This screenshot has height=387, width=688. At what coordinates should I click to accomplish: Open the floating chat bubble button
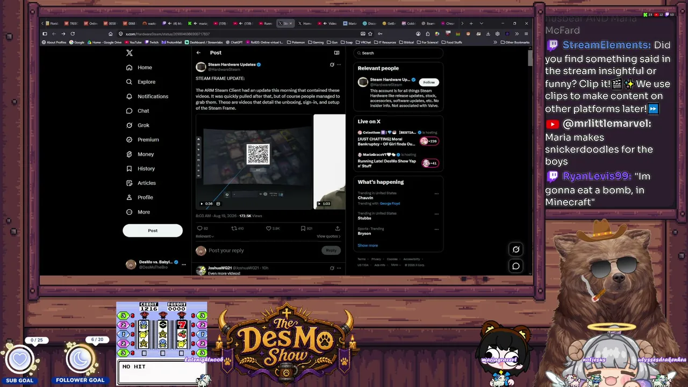coord(516,266)
